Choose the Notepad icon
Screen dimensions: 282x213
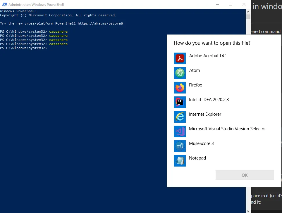coord(180,161)
